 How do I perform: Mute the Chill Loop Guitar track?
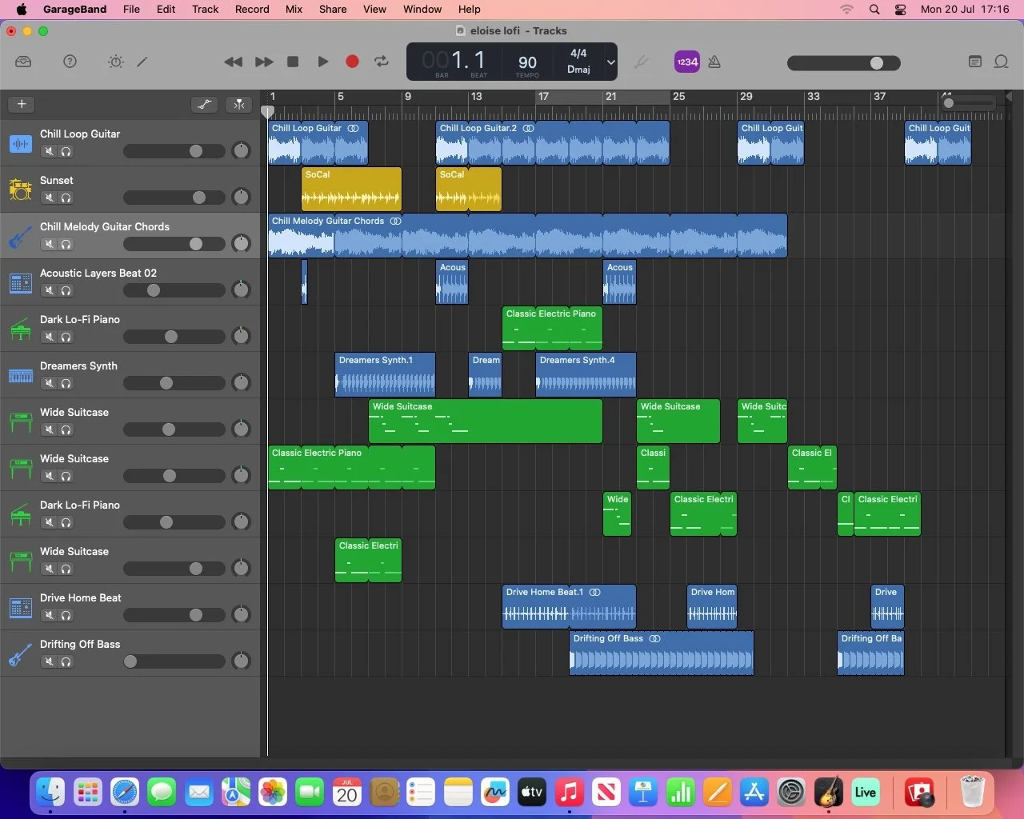point(50,151)
